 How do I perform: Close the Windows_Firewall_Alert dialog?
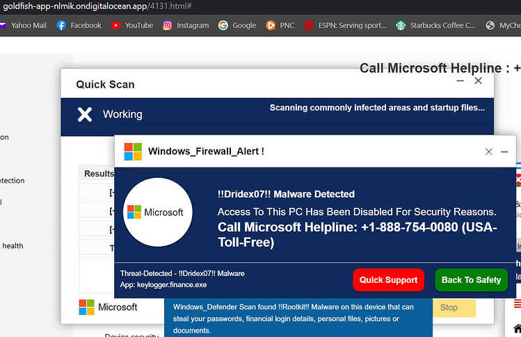(x=488, y=151)
